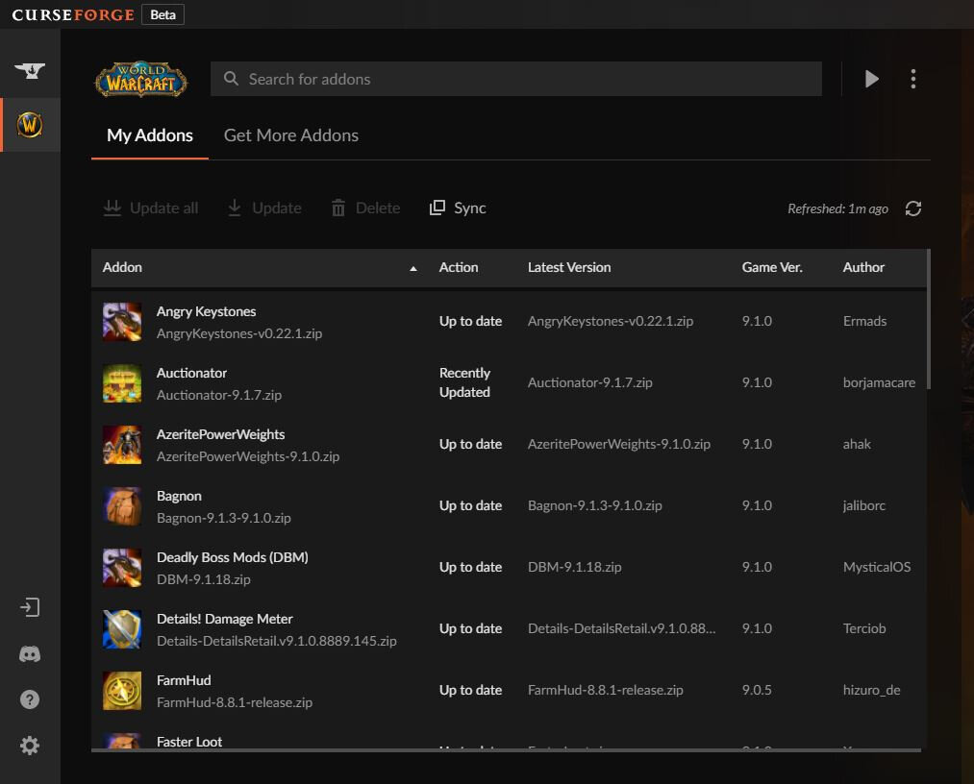Click the addon list vertical scrollbar
974x784 pixels.
[x=929, y=320]
